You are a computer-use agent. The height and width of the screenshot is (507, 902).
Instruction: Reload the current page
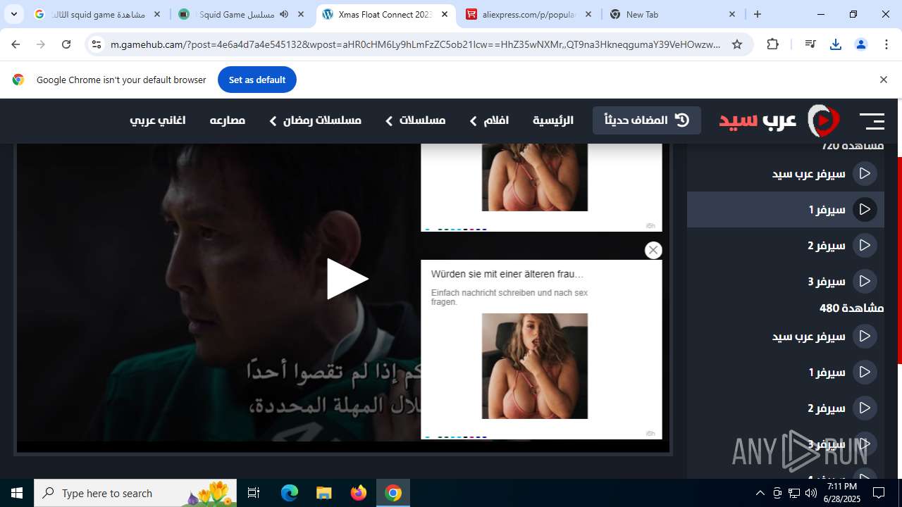coord(66,44)
